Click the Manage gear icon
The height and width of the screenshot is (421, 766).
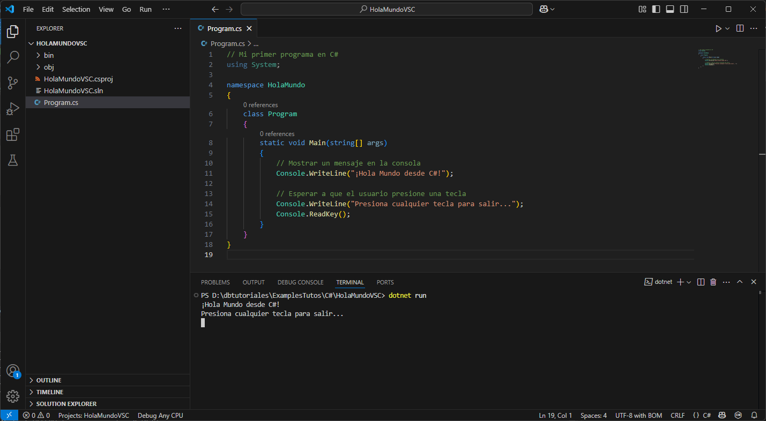(x=13, y=396)
